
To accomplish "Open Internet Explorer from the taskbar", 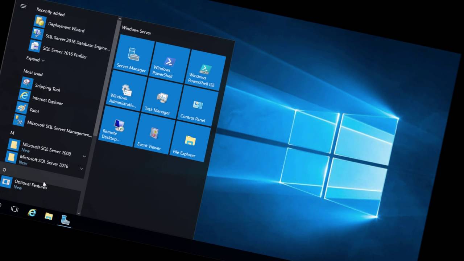I will [x=32, y=213].
